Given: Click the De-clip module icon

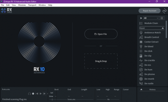Looking at the screenshot, I should [141, 56].
